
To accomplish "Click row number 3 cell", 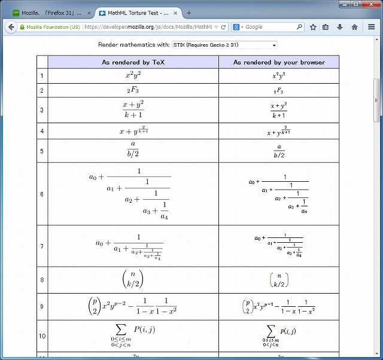I will tap(42, 110).
